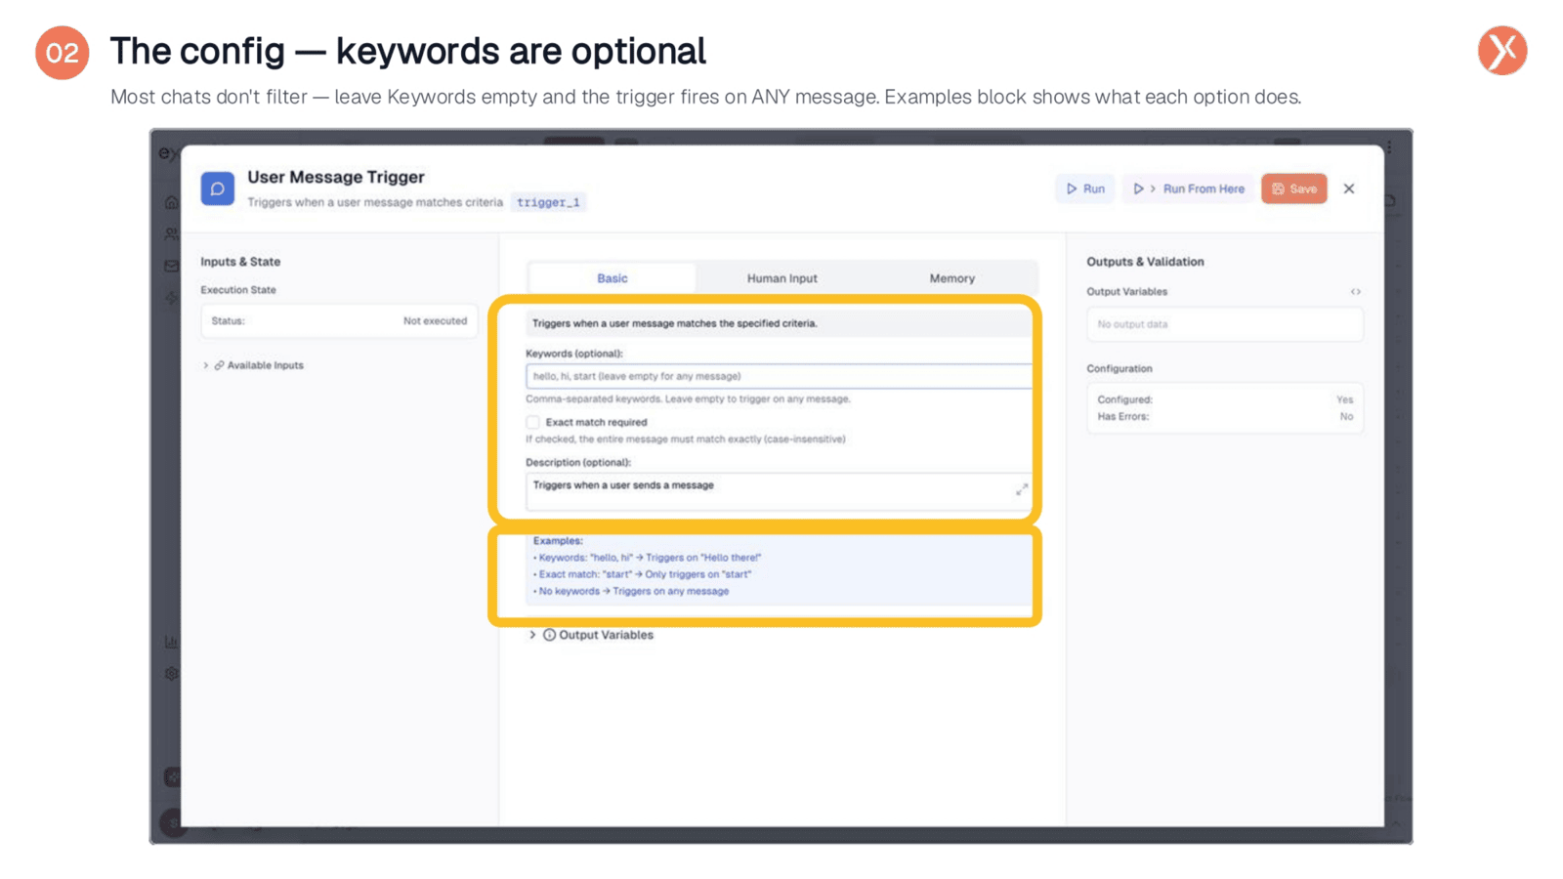Click the Run From Here button
The width and height of the screenshot is (1563, 879).
[1189, 188]
